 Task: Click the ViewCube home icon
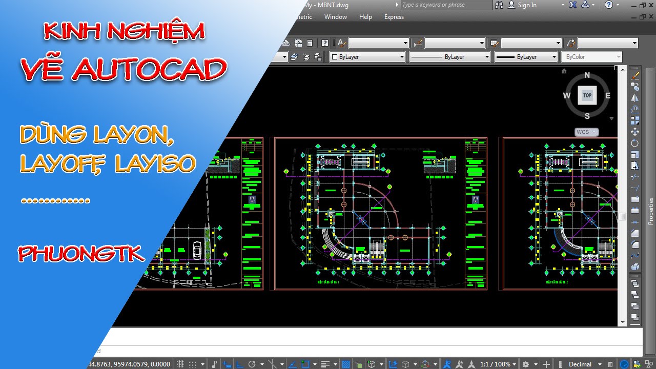point(564,71)
